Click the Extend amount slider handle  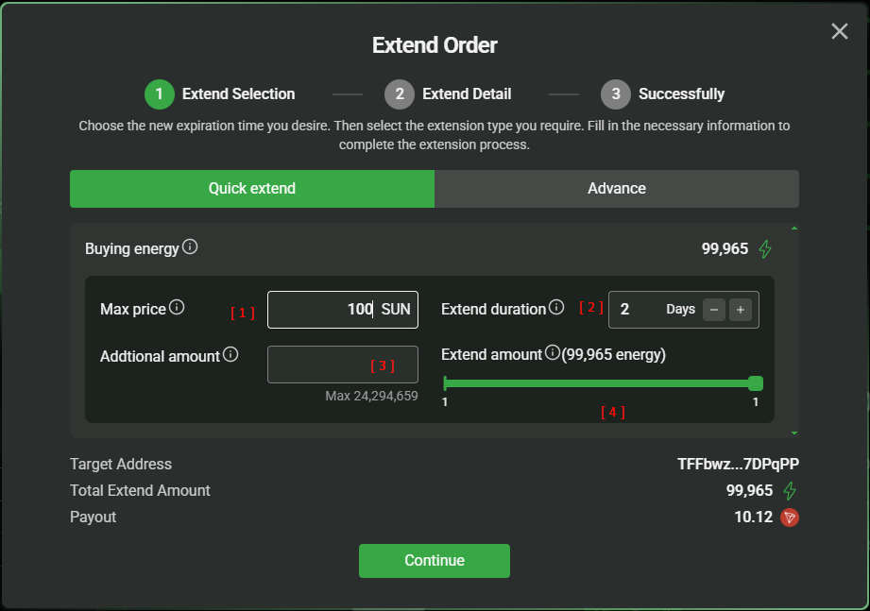755,383
